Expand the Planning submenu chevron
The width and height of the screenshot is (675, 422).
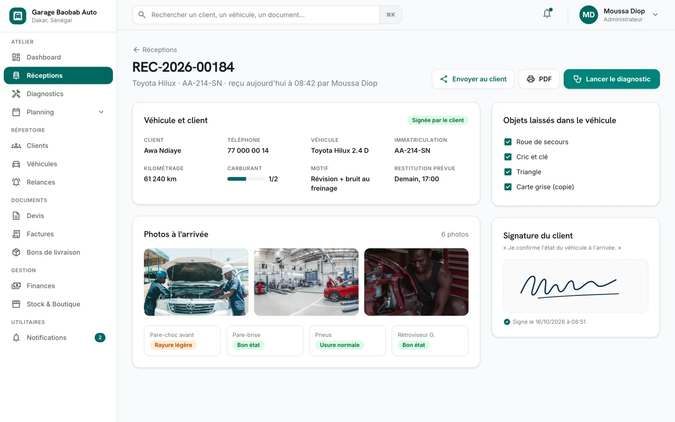tap(101, 112)
